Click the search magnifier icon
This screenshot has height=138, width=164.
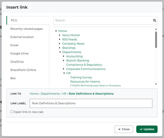pyautogui.click(x=154, y=20)
